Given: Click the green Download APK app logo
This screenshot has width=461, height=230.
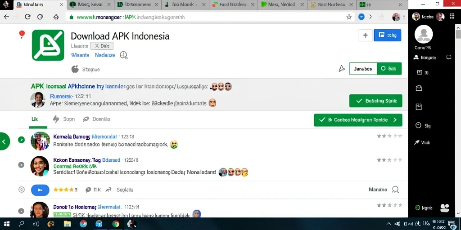Looking at the screenshot, I should coord(48,45).
